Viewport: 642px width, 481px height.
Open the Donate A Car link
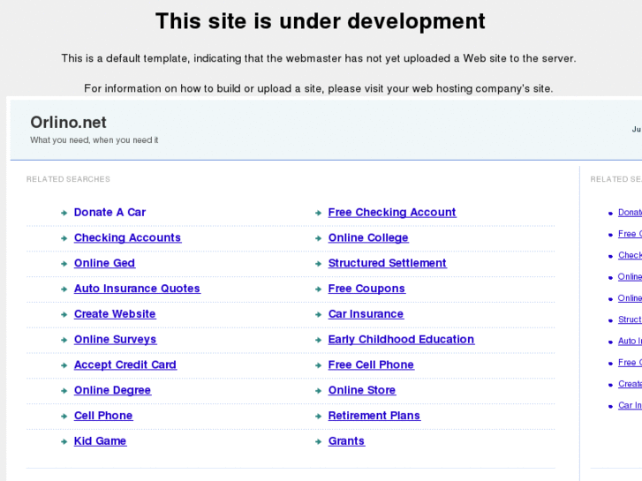tap(110, 213)
